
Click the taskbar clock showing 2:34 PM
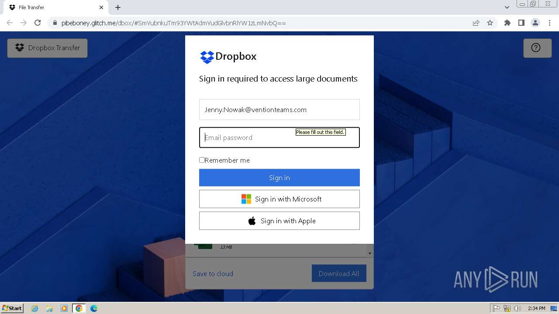(536, 308)
